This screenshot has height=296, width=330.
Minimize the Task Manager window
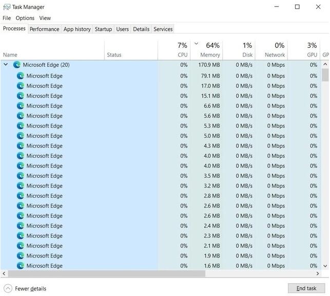coord(277,7)
